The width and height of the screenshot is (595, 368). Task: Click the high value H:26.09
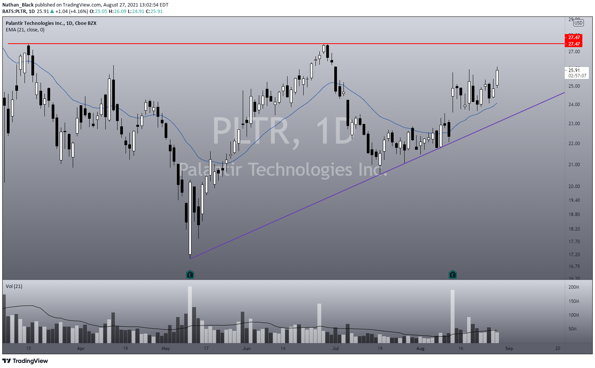[x=118, y=11]
